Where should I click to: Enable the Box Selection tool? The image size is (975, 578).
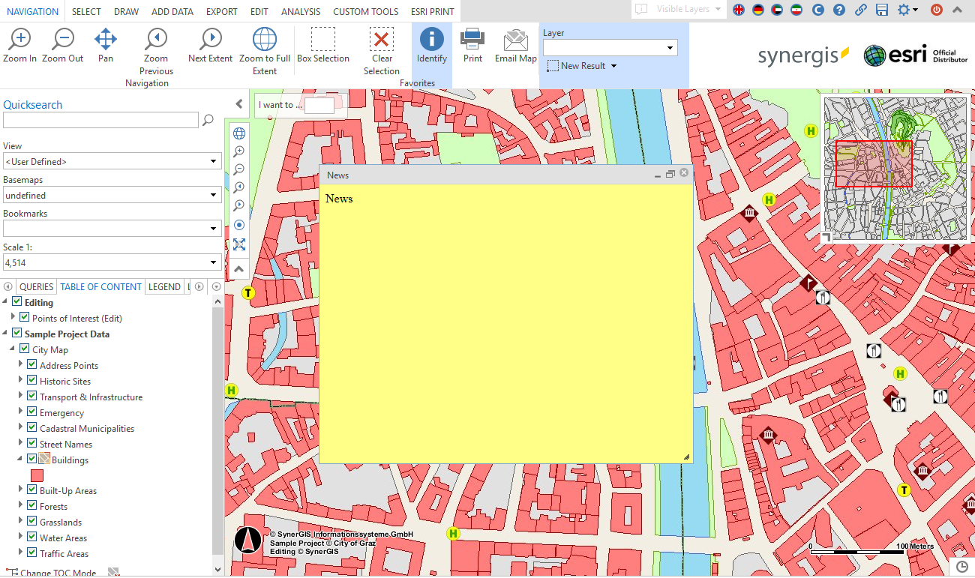tap(323, 43)
